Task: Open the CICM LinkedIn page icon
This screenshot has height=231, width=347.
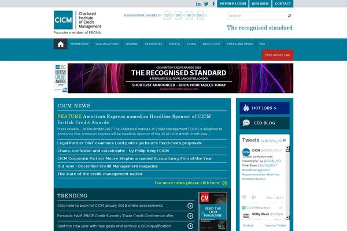Action: point(198,4)
